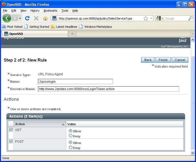Click in the Google search box
196x162 pixels.
(x=176, y=18)
